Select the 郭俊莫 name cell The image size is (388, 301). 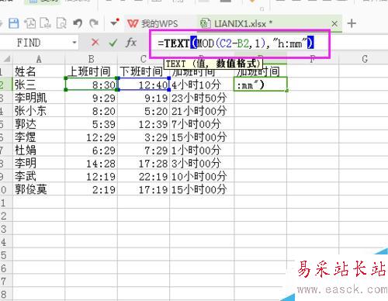(x=39, y=189)
